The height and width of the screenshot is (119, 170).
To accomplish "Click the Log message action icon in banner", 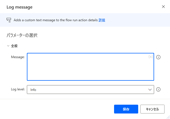I will pyautogui.click(x=8, y=20).
